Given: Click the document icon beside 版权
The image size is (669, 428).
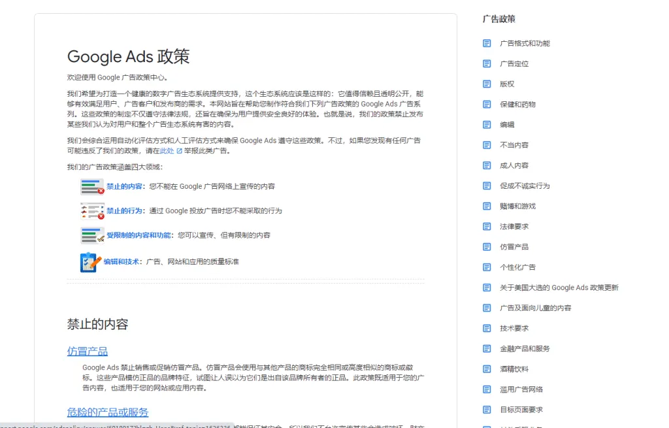Looking at the screenshot, I should 487,84.
